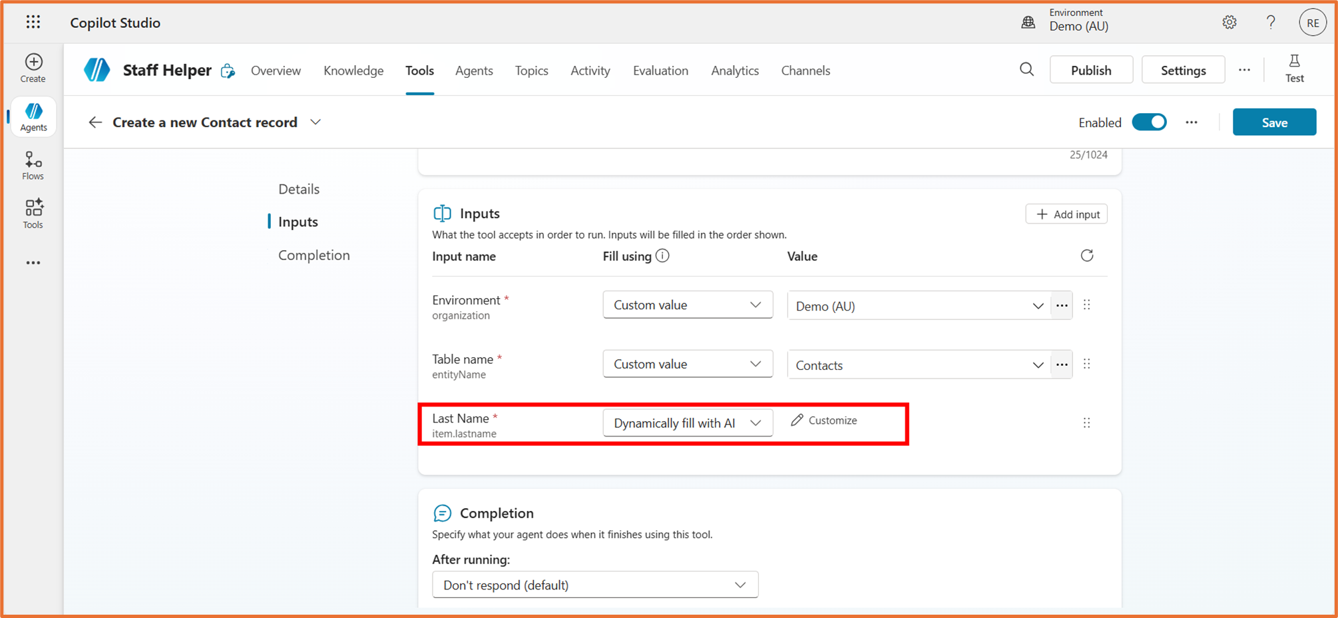The image size is (1338, 618).
Task: Click the back arrow beside tool name
Action: [95, 122]
